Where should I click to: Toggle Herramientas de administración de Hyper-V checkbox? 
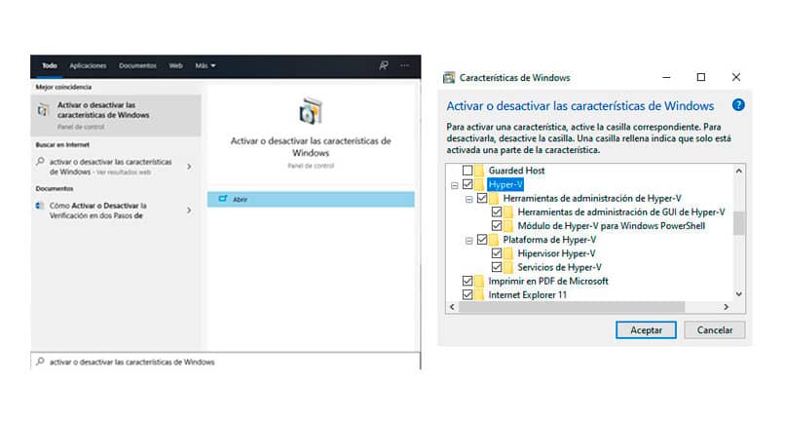coord(482,198)
